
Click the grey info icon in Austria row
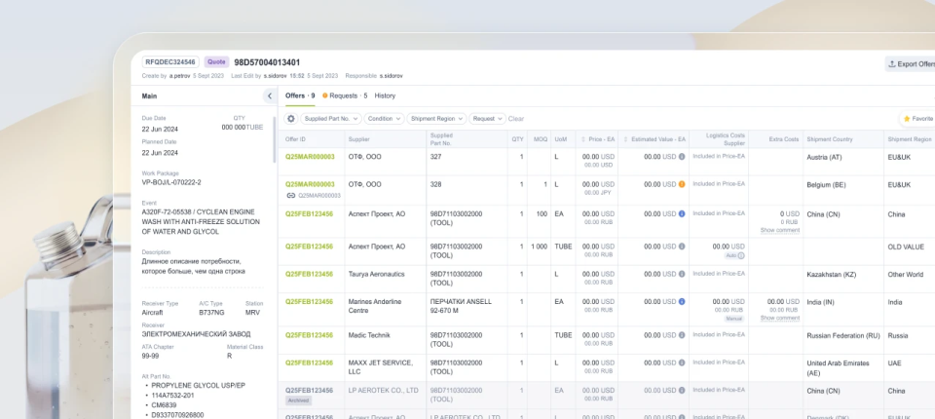click(682, 156)
